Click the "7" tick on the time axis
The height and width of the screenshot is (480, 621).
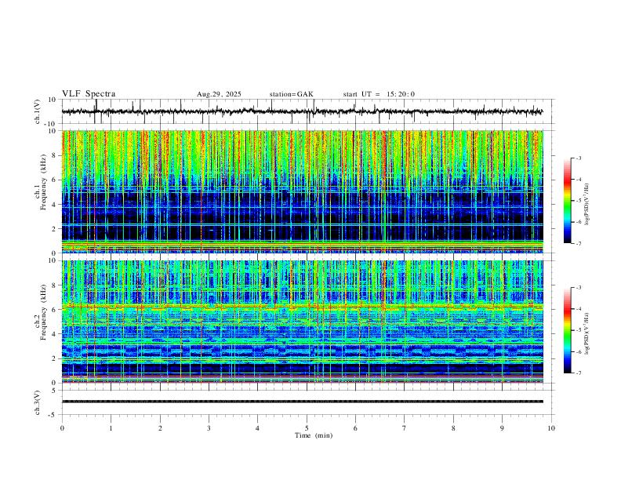click(405, 428)
